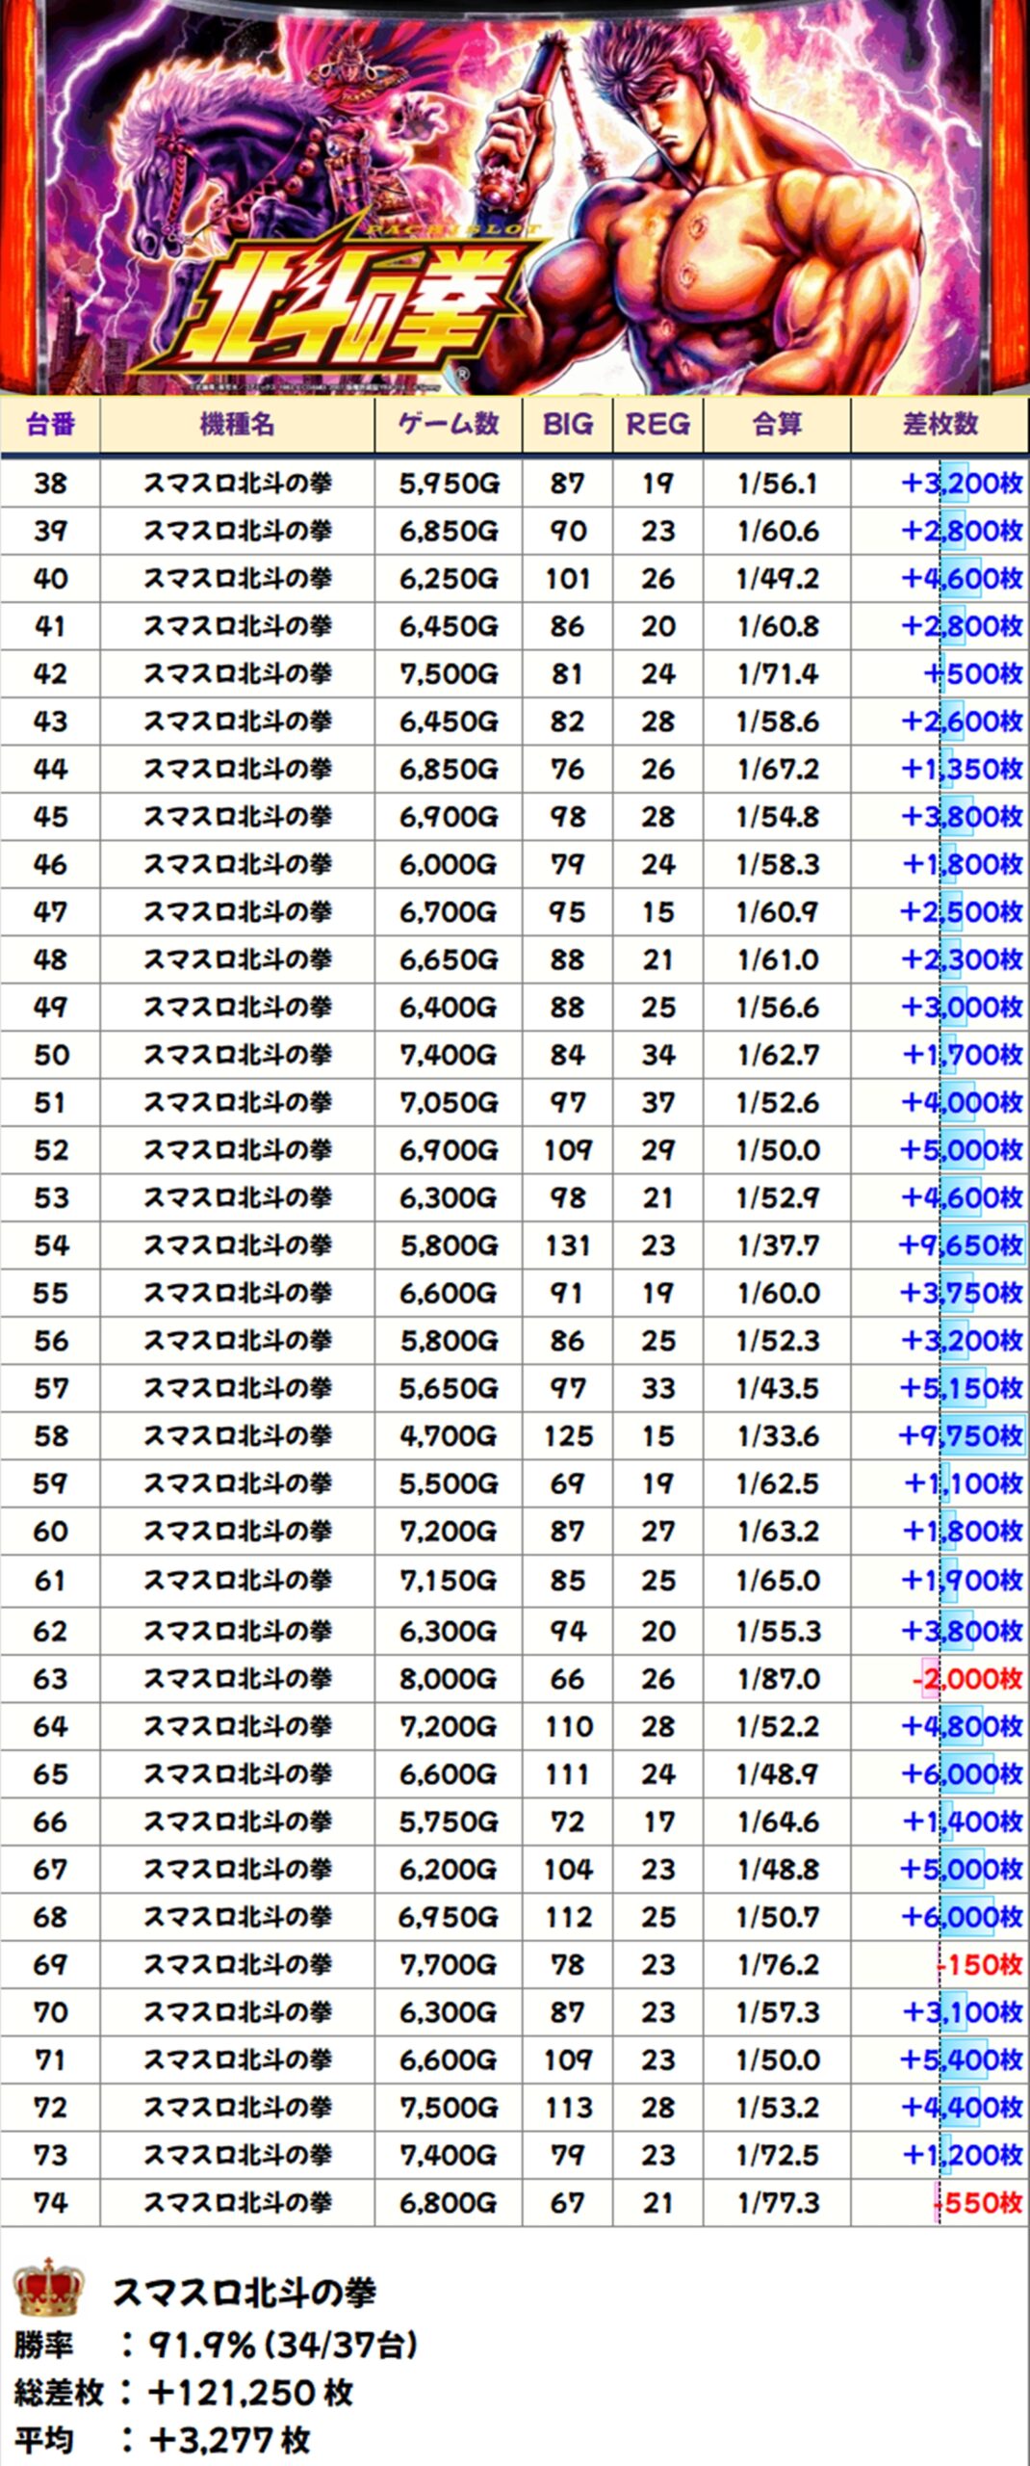Select machine number 54 row
The width and height of the screenshot is (1030, 2466).
click(x=50, y=1246)
